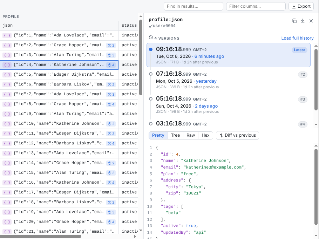The image size is (319, 239).
Task: Focus the Find in results field
Action: tap(193, 6)
